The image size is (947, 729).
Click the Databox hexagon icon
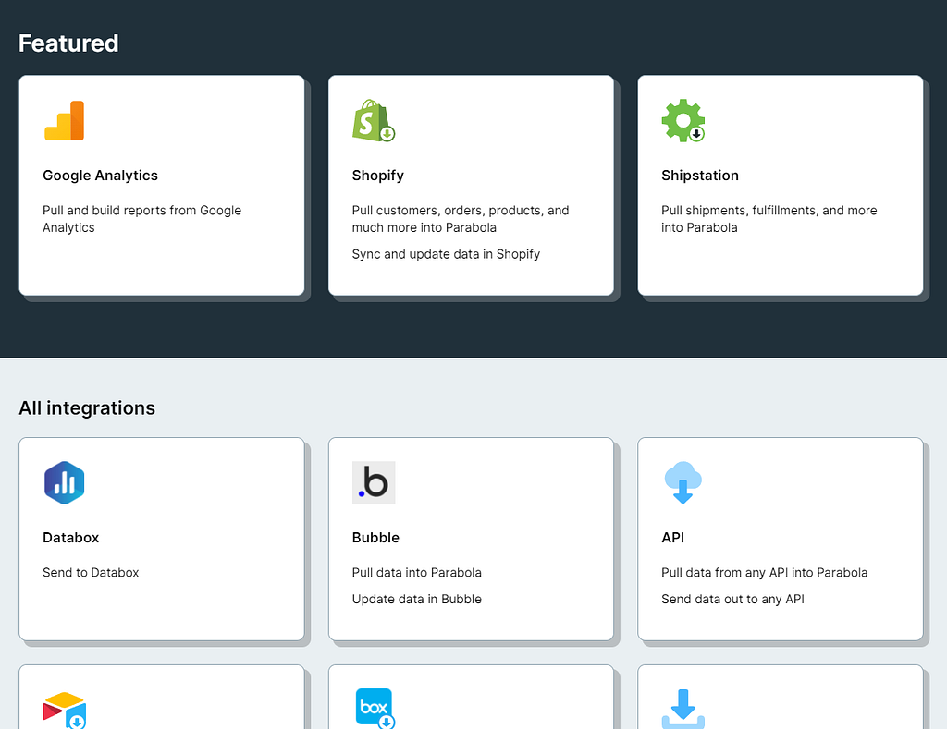(x=64, y=483)
